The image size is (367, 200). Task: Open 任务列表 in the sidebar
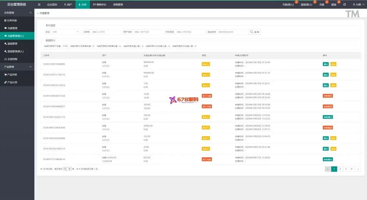click(12, 20)
